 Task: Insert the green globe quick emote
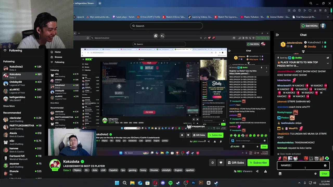click(327, 158)
